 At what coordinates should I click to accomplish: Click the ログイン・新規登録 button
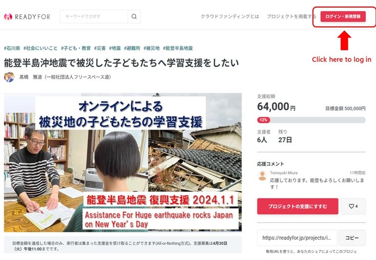point(343,16)
